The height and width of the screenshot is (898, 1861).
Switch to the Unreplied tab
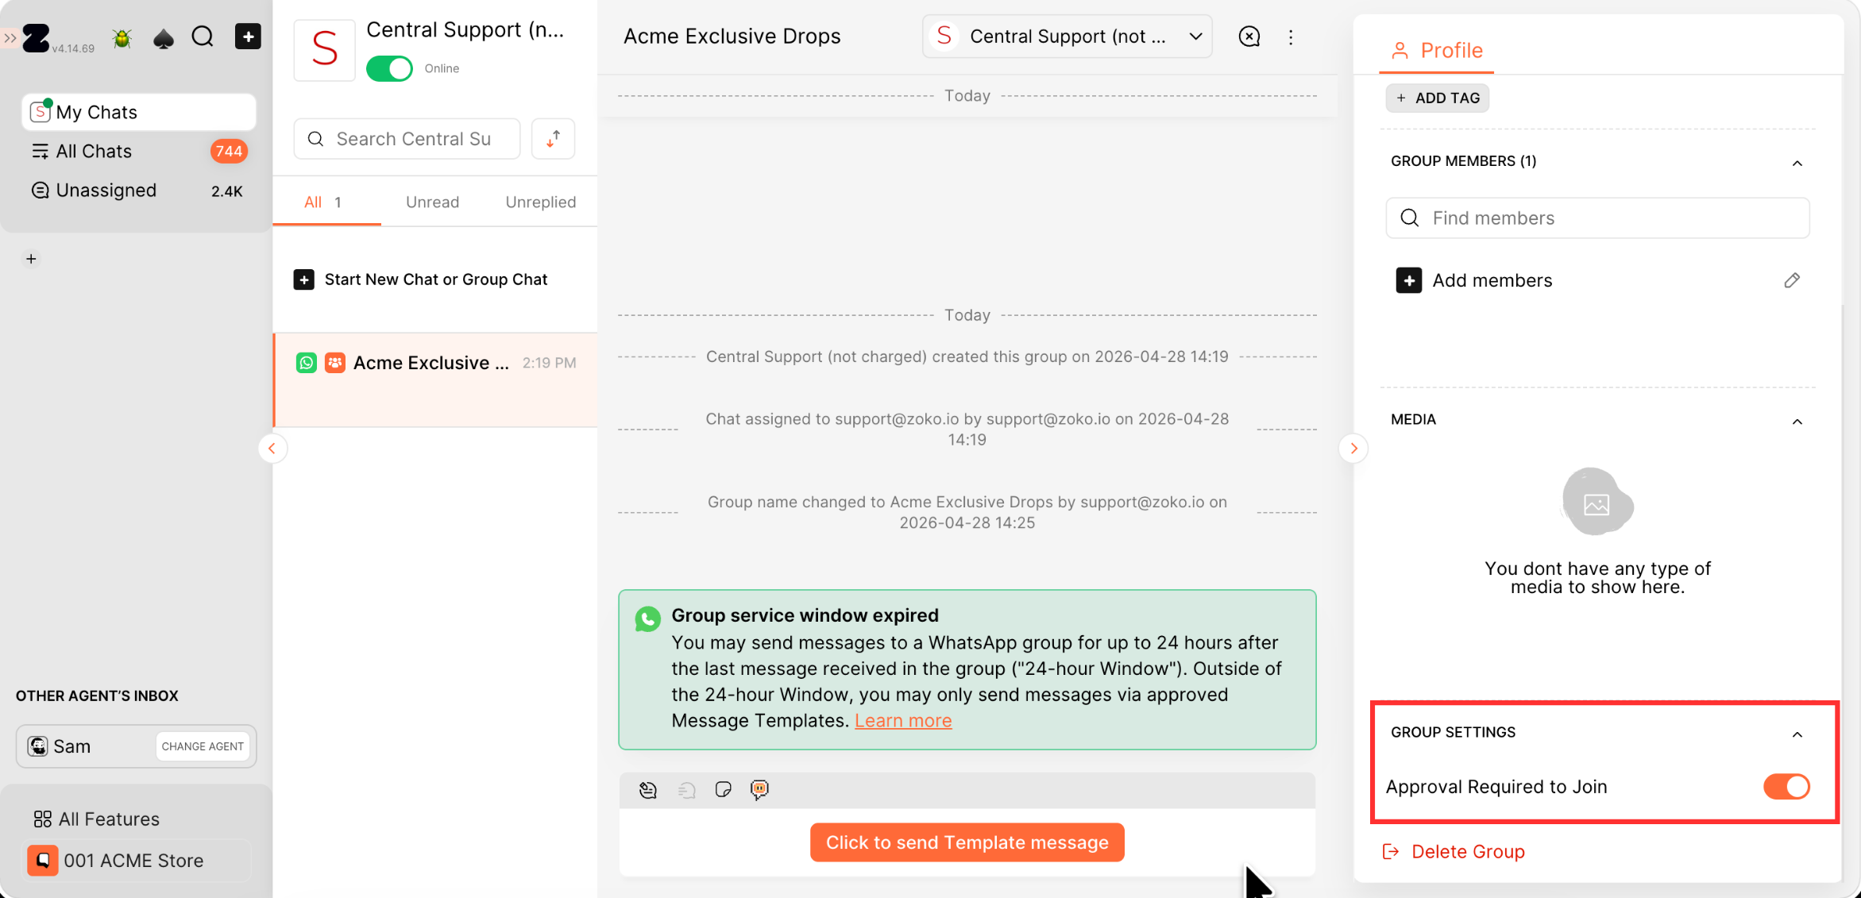540,202
